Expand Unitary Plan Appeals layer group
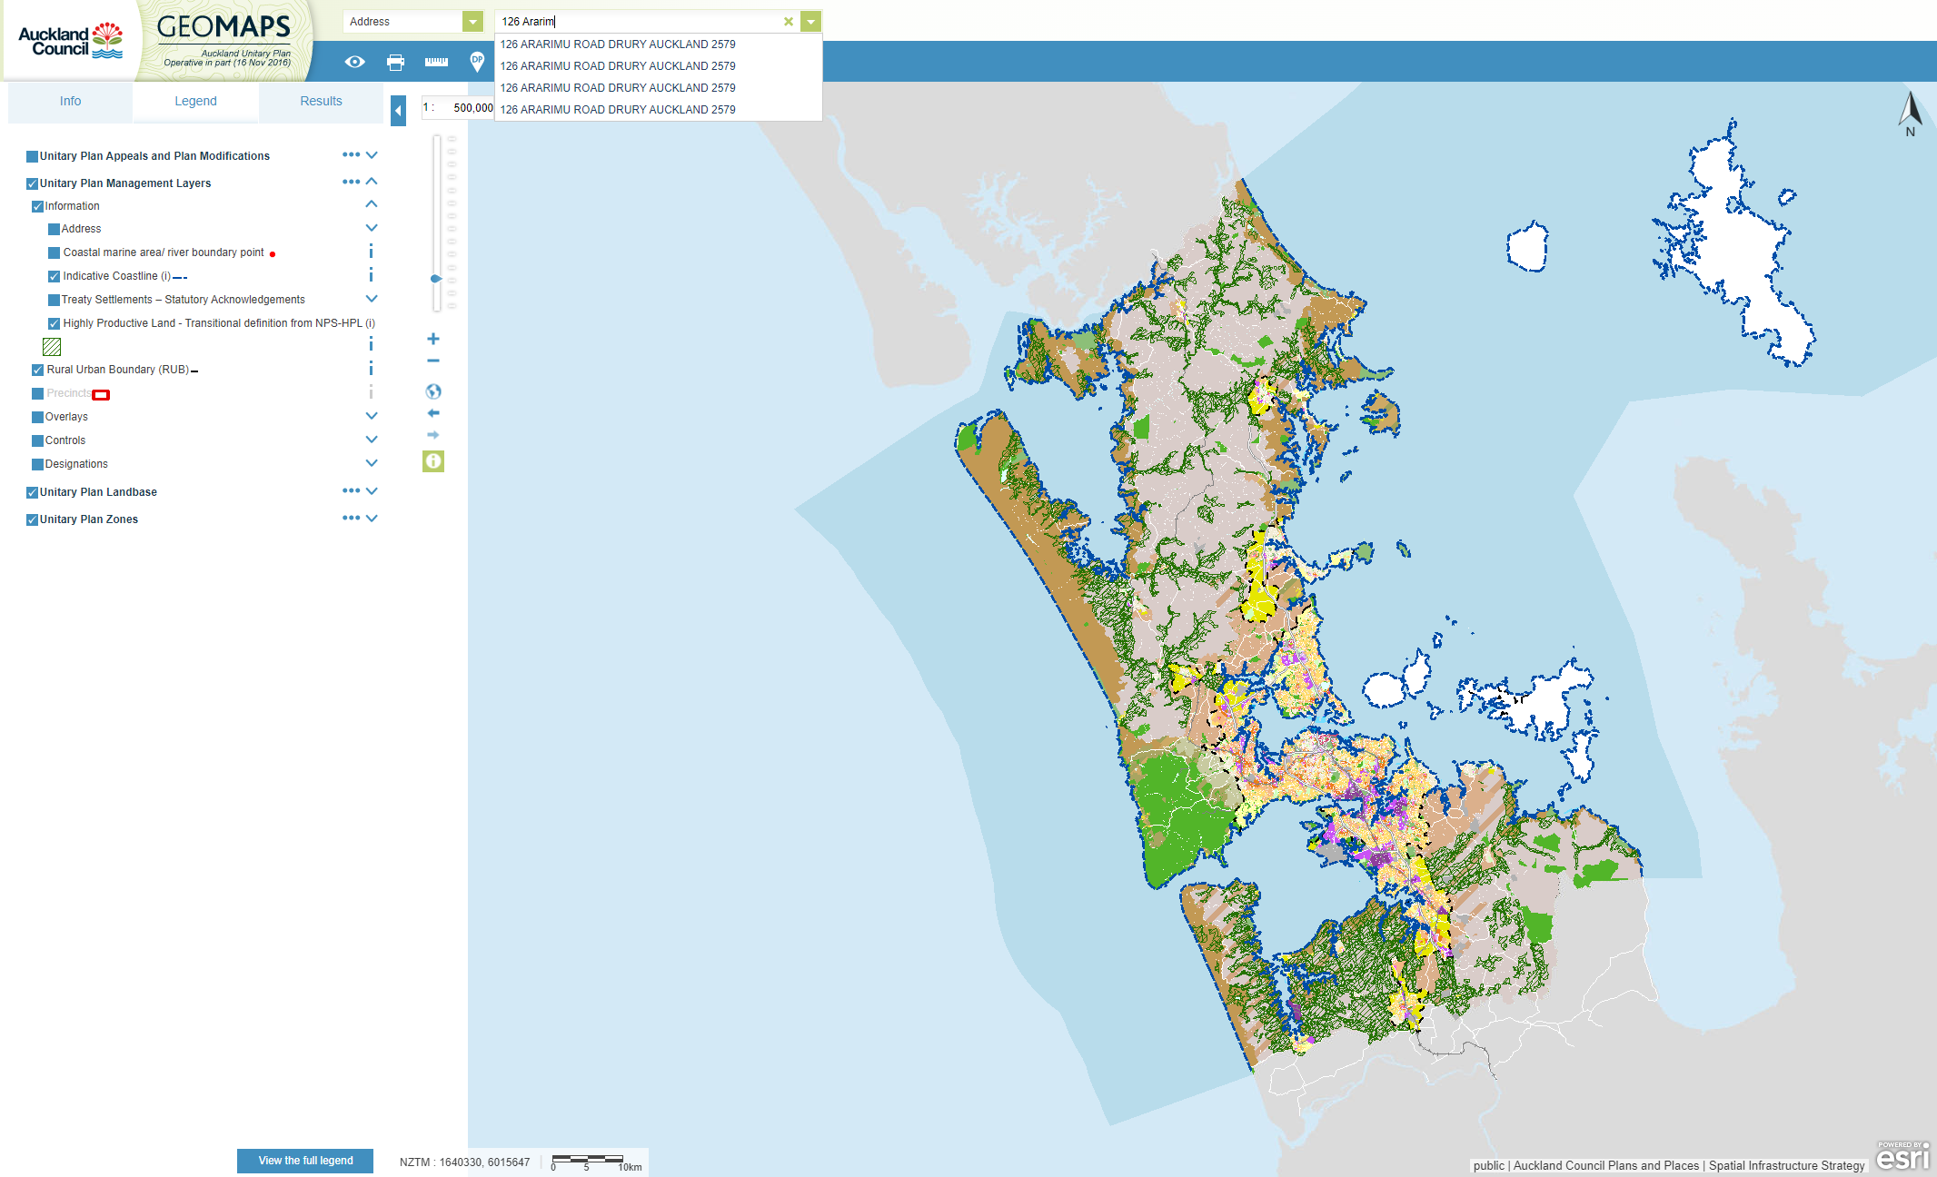Viewport: 1937px width, 1177px height. point(372,155)
